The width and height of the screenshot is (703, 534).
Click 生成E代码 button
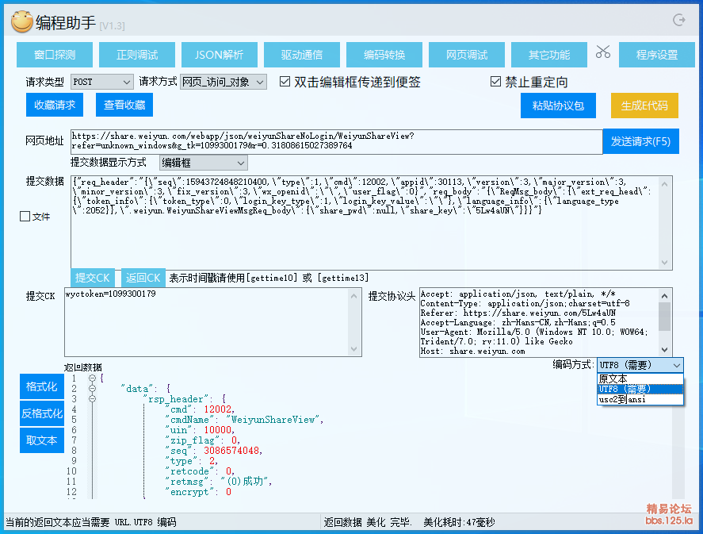click(x=644, y=106)
